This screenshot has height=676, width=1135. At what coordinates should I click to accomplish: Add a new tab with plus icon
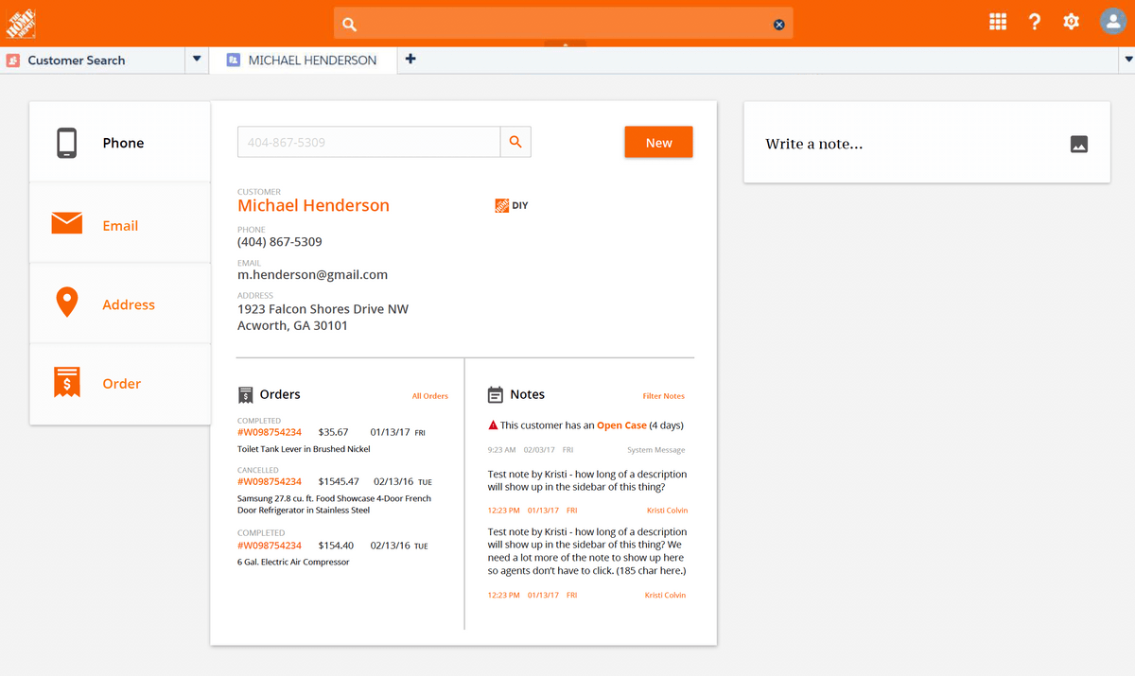[x=410, y=60]
